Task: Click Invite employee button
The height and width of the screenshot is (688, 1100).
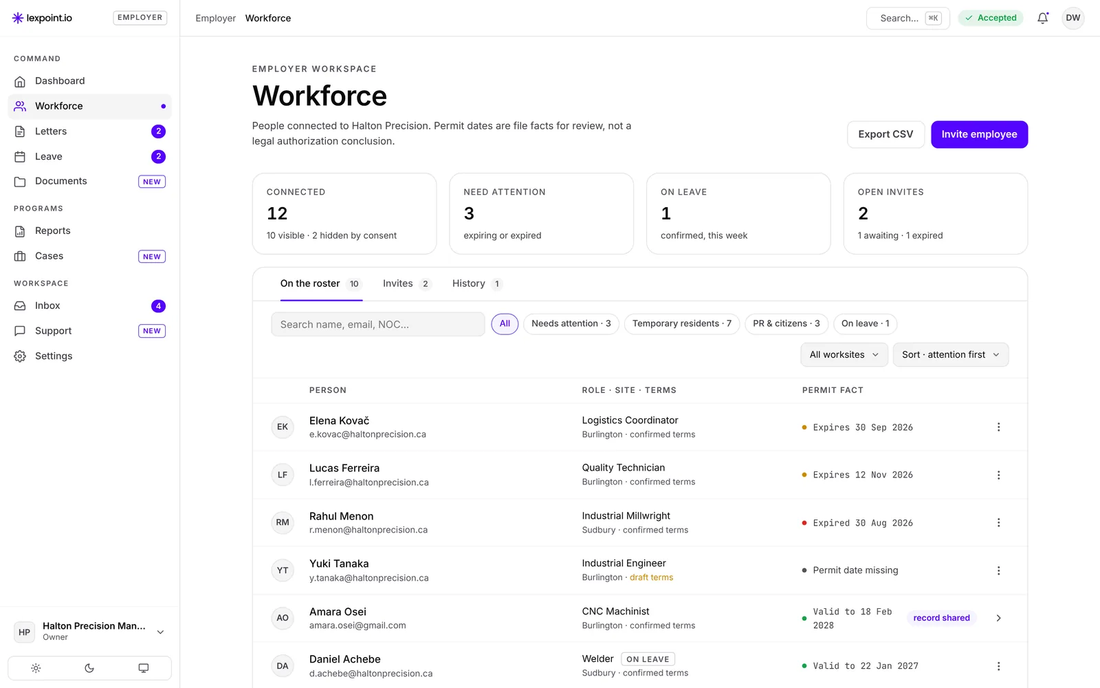Action: (979, 135)
